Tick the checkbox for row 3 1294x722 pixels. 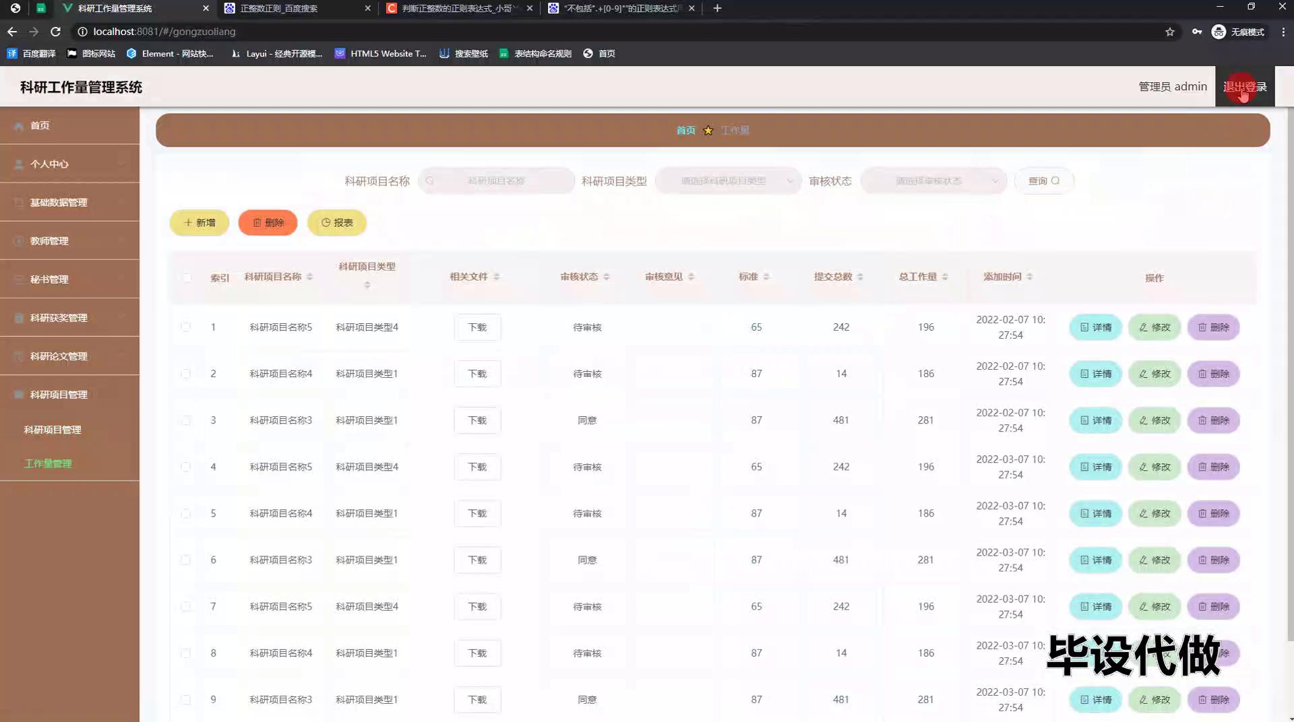185,420
